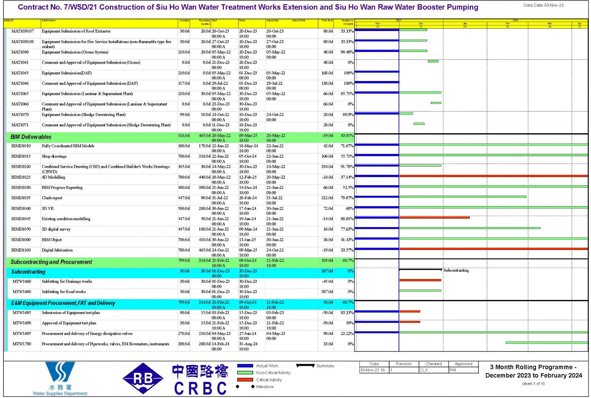
Task: Click the red Gantt bar for 4D Modelling
Action: (493, 176)
